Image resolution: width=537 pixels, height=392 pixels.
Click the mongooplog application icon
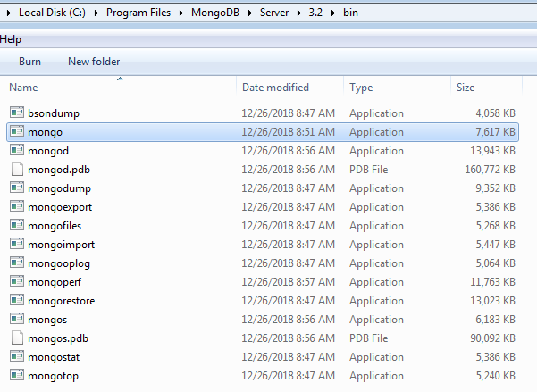(17, 263)
